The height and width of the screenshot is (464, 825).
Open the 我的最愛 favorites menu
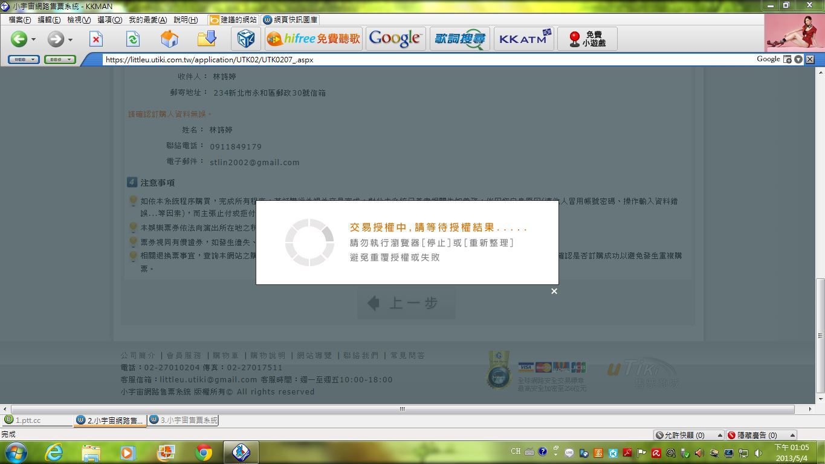[147, 20]
